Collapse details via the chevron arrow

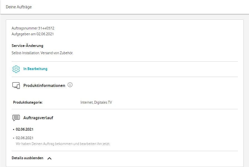pyautogui.click(x=50, y=158)
